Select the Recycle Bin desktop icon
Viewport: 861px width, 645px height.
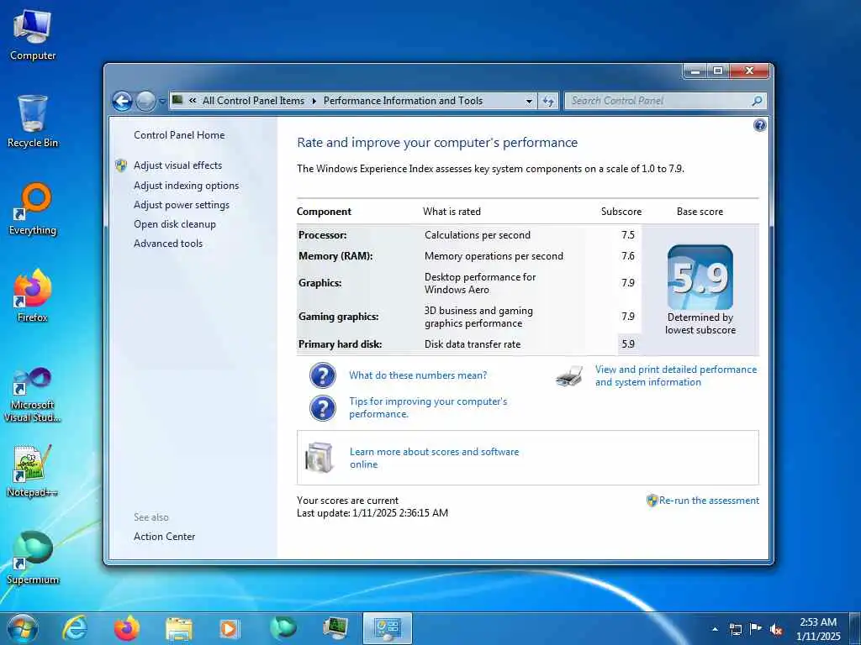tap(33, 121)
